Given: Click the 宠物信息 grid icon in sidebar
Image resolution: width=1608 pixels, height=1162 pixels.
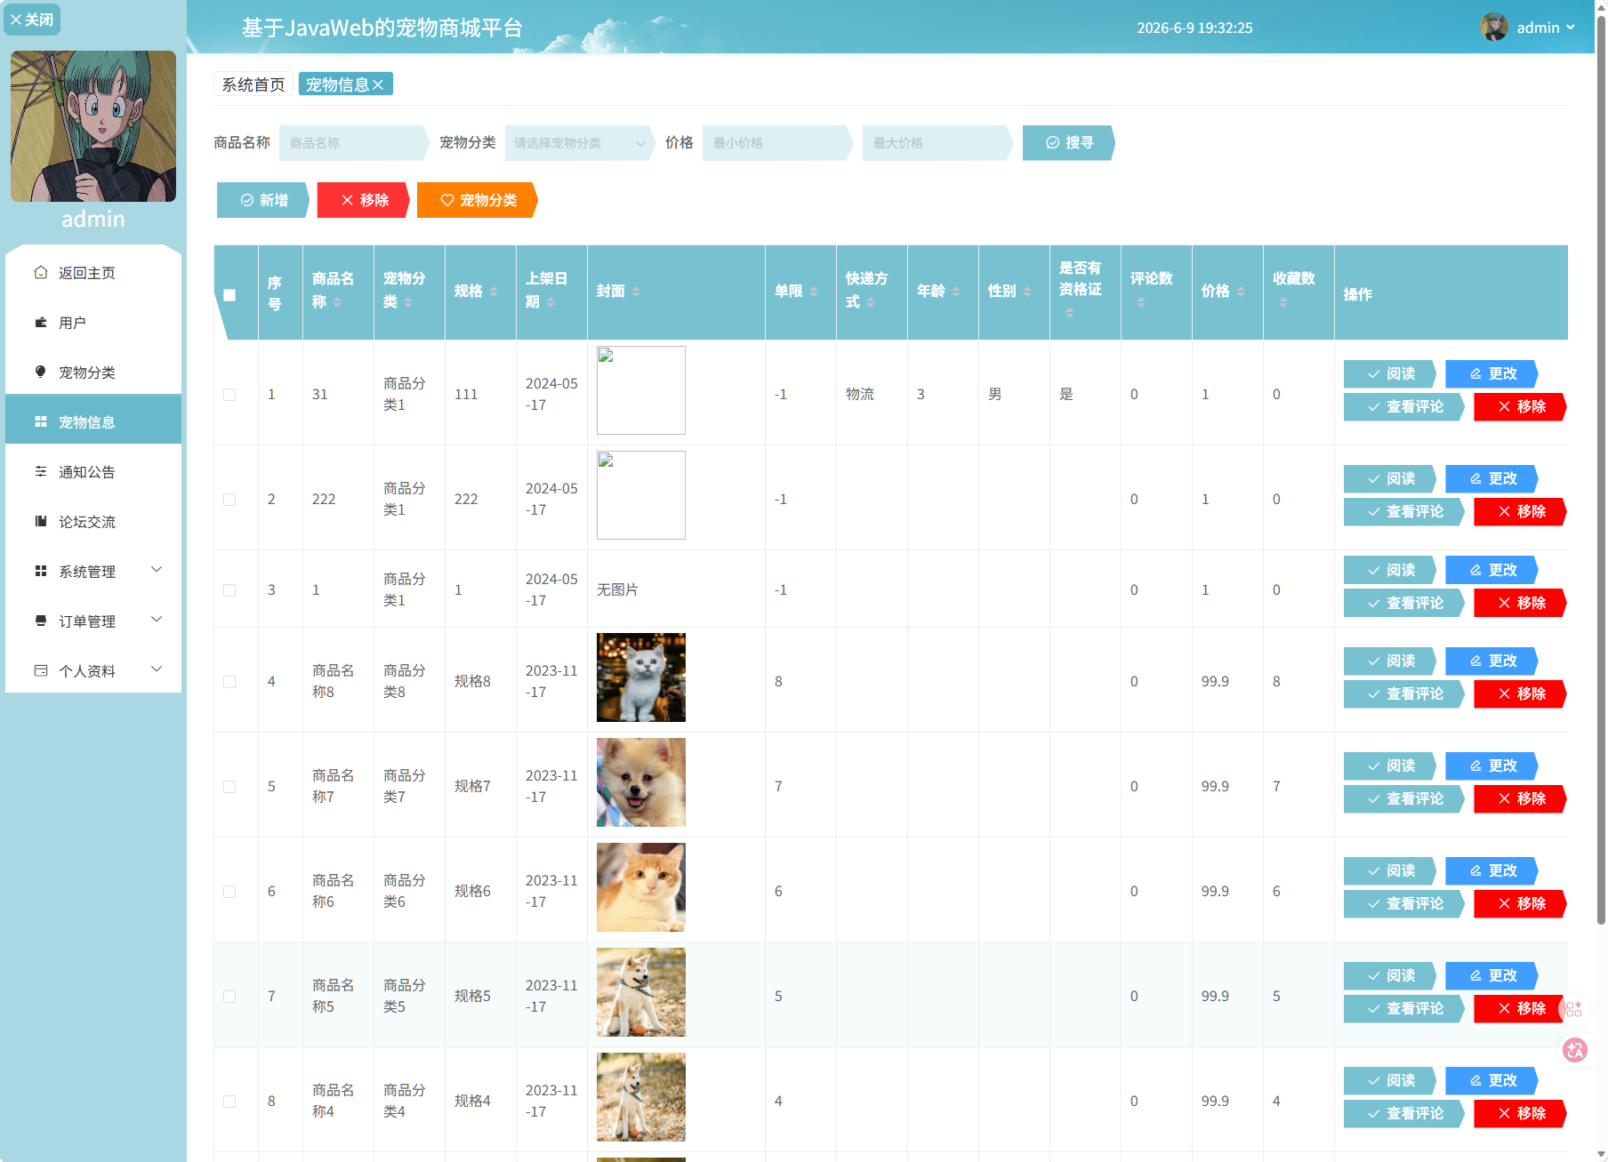Looking at the screenshot, I should pos(41,421).
